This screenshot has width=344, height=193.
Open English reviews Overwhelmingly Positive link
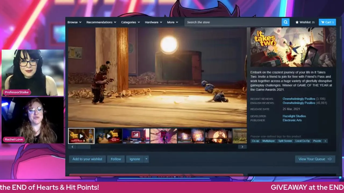pyautogui.click(x=299, y=103)
